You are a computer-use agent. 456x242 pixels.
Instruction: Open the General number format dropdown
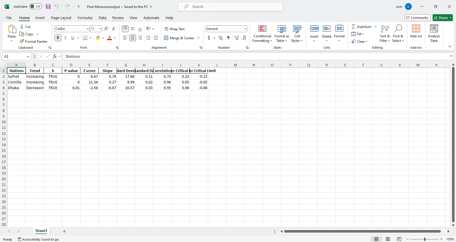[x=245, y=29]
